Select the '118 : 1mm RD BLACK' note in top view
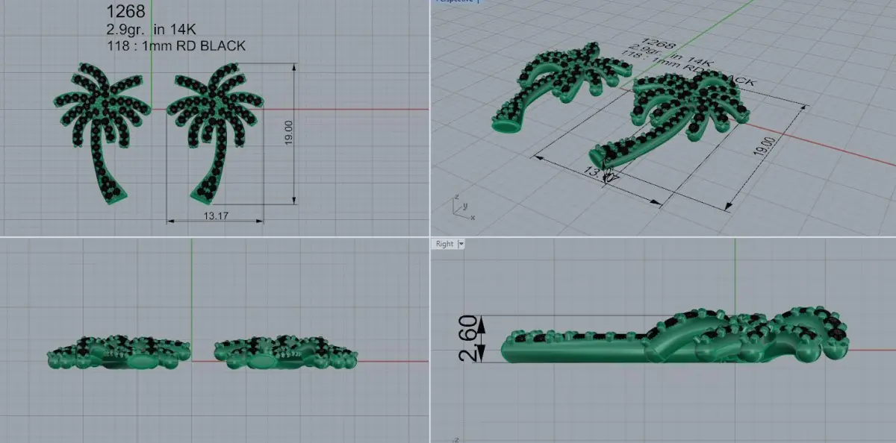Viewport: 896px width, 443px height. (x=176, y=45)
